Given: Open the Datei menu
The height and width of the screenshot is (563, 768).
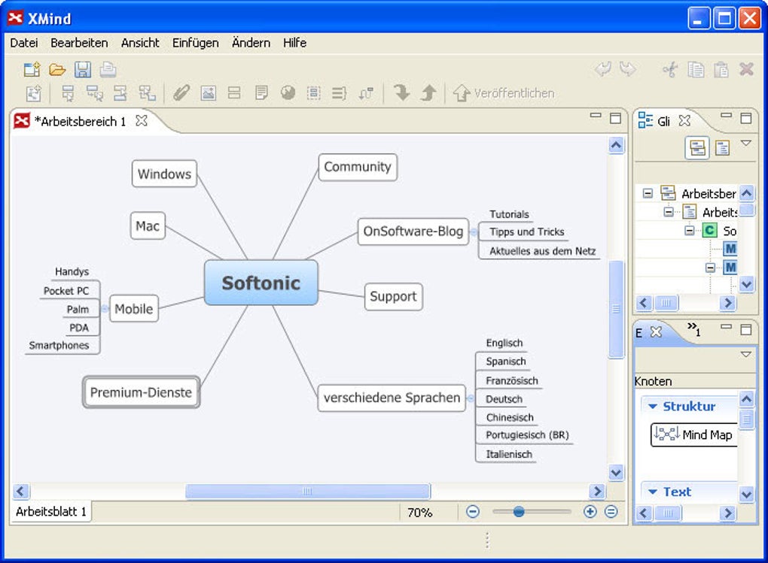Looking at the screenshot, I should click(x=24, y=43).
